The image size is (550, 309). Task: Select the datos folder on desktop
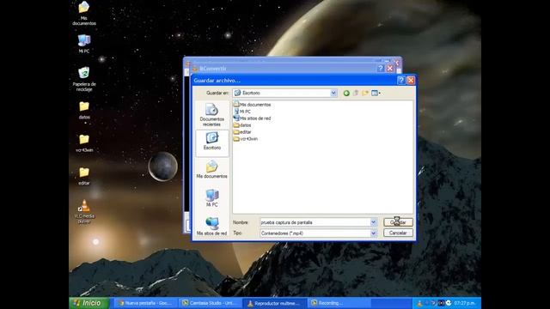click(84, 110)
